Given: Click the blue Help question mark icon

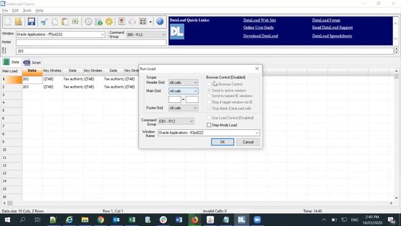Looking at the screenshot, I should coord(160,22).
